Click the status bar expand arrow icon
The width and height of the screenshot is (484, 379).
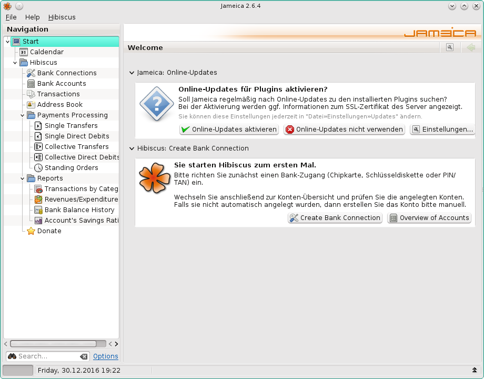click(x=475, y=371)
